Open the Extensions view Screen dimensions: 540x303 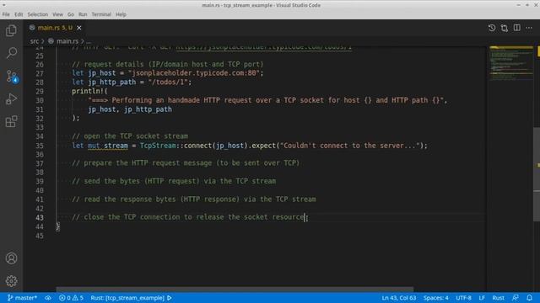coord(11,121)
